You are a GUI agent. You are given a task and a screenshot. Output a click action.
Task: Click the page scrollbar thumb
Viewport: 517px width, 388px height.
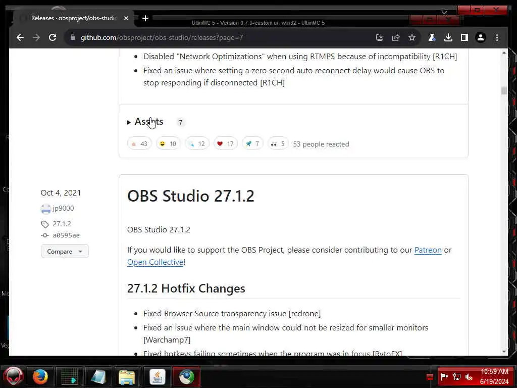[x=504, y=90]
